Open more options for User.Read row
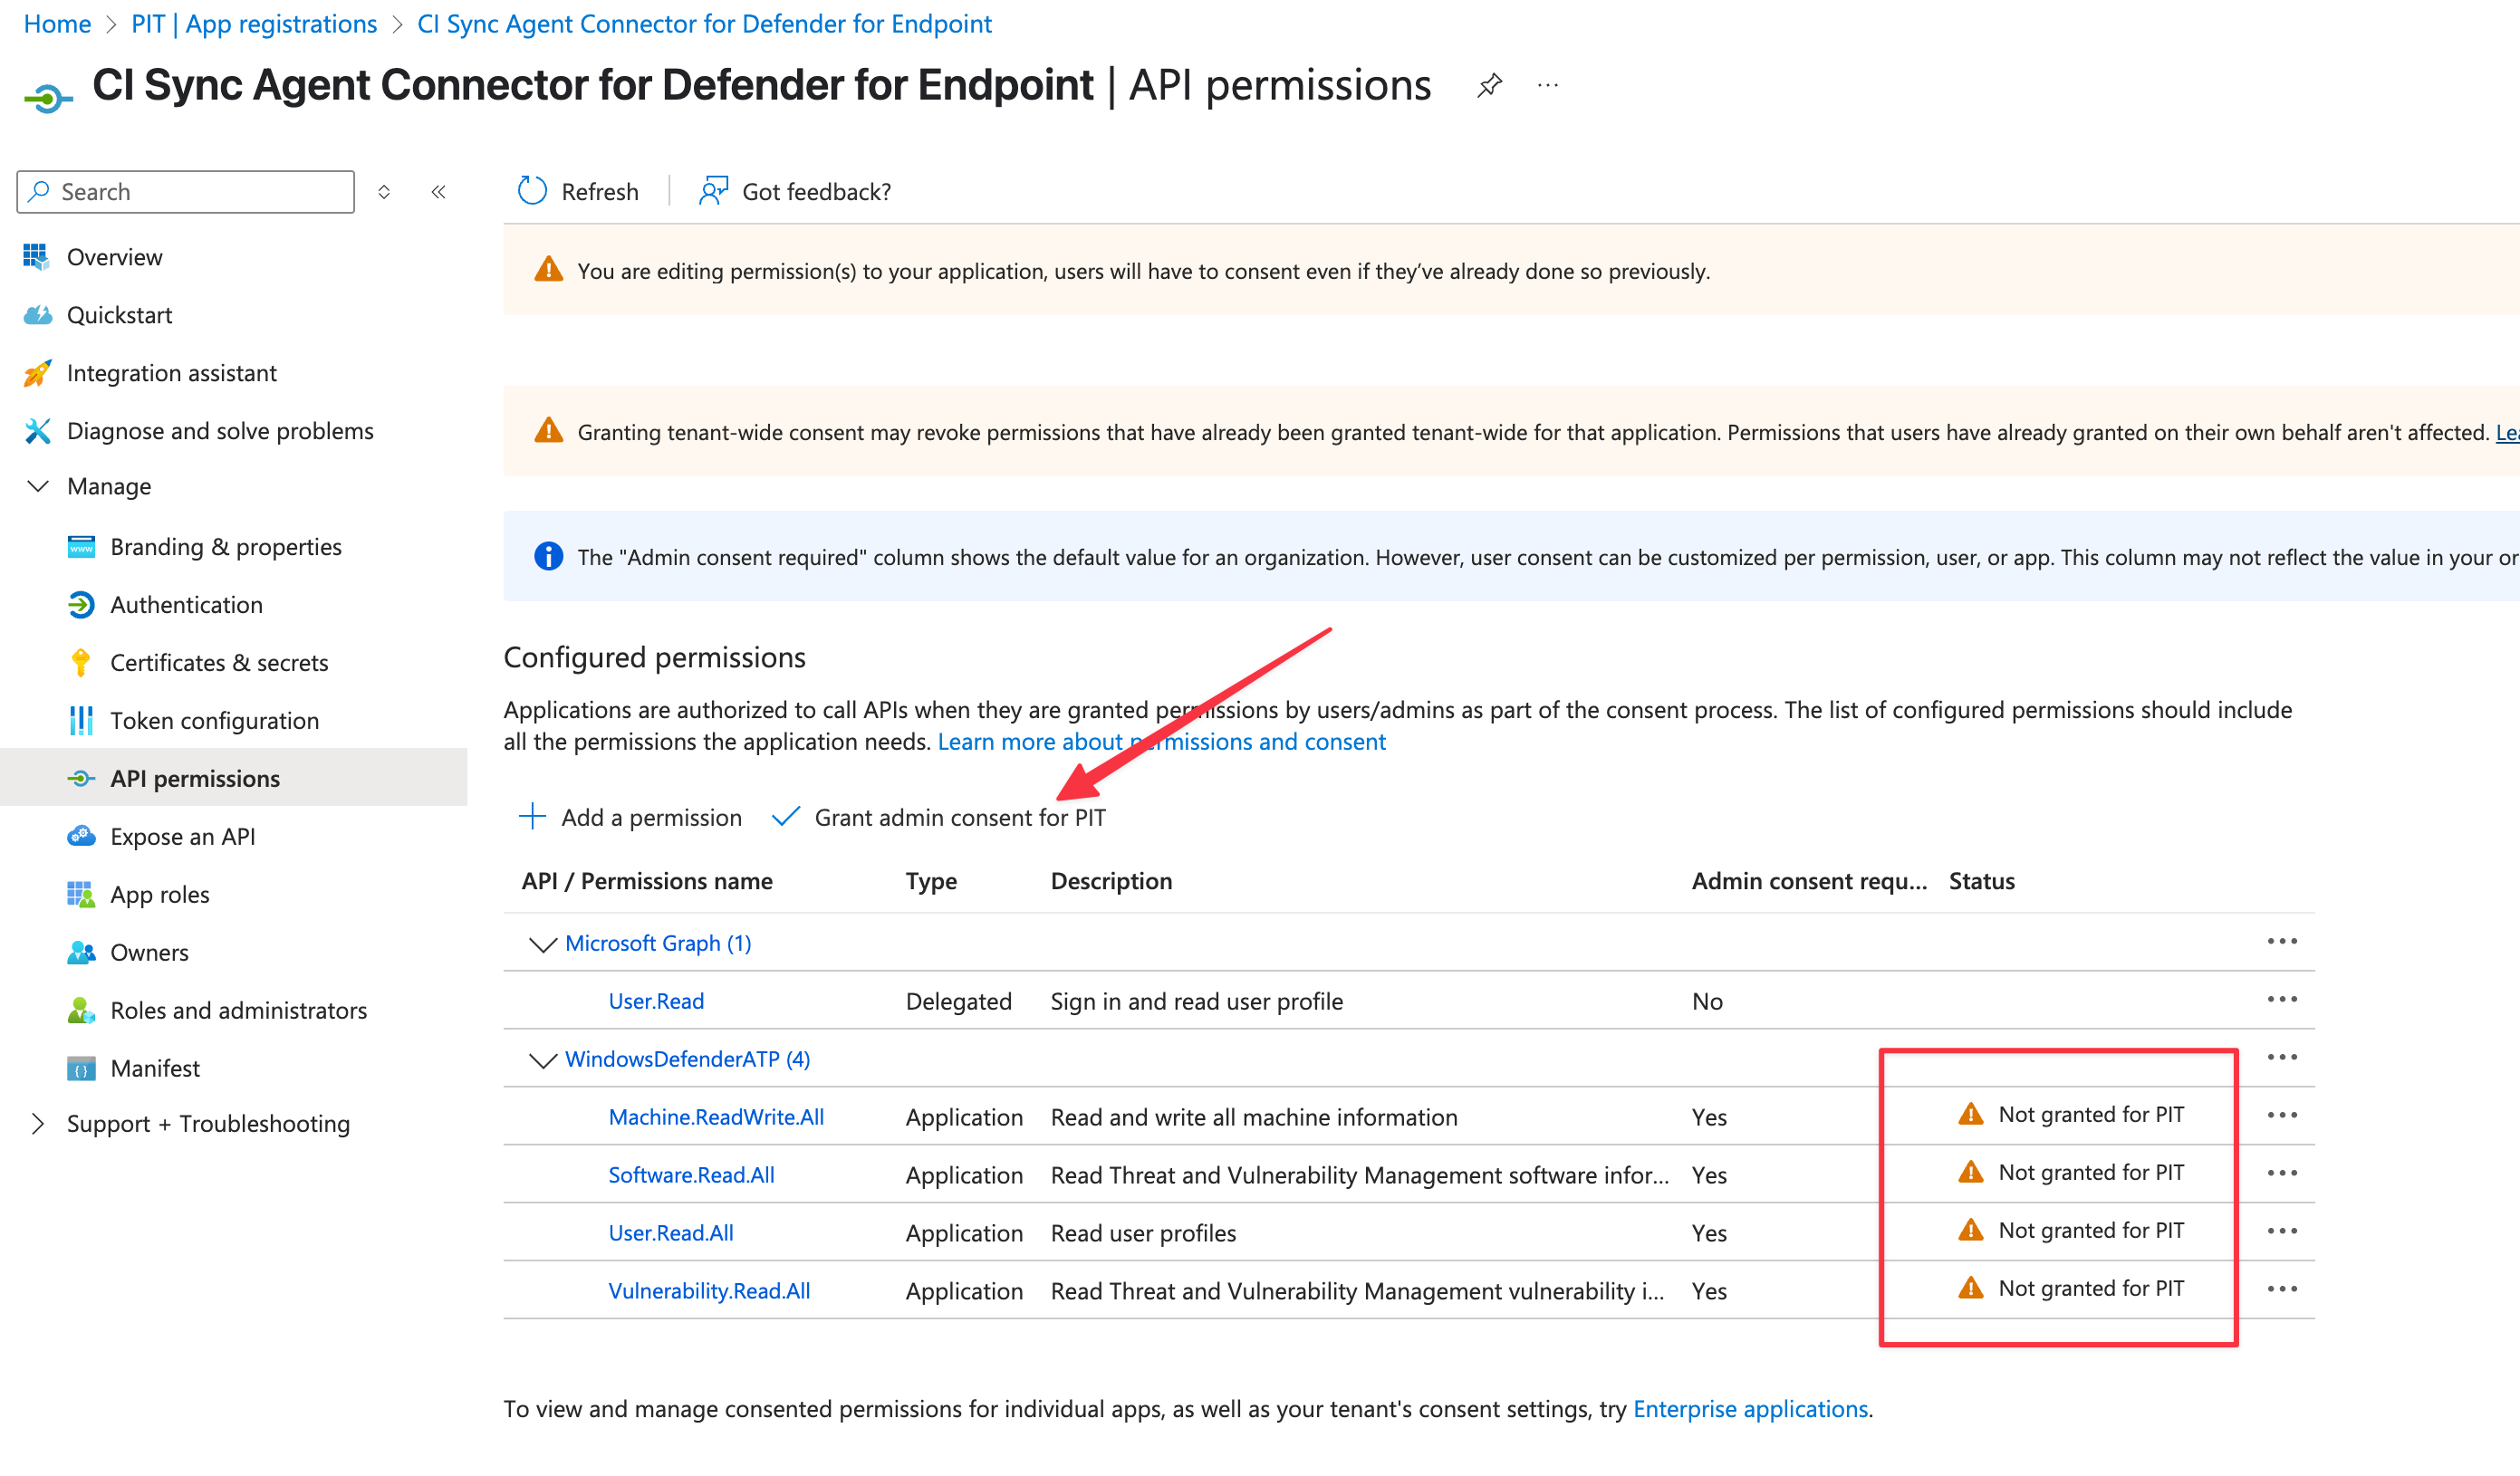The width and height of the screenshot is (2520, 1476). click(x=2282, y=1000)
